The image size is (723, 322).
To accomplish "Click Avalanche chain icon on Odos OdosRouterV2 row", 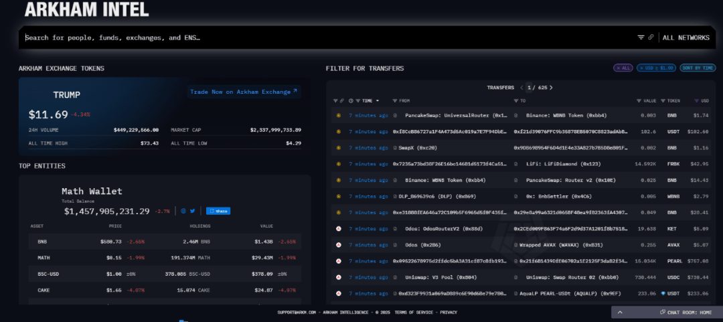I will (339, 229).
